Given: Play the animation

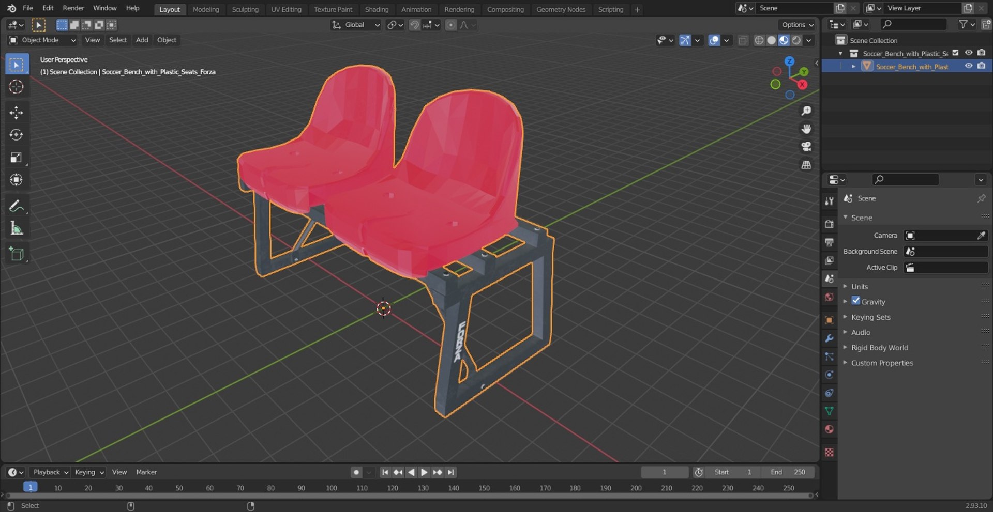Looking at the screenshot, I should [x=424, y=472].
